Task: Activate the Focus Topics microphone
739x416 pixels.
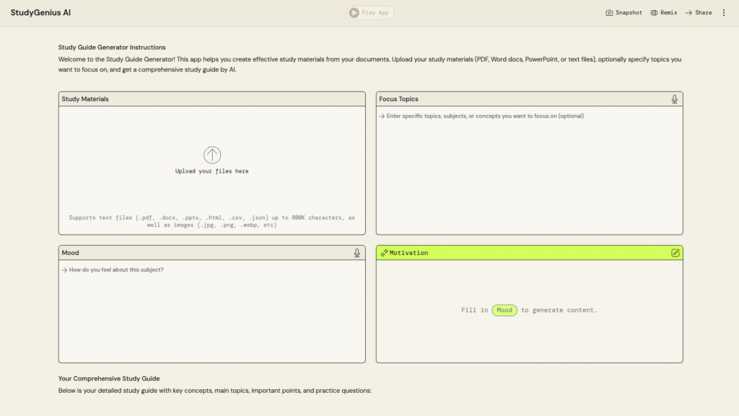Action: (x=674, y=99)
